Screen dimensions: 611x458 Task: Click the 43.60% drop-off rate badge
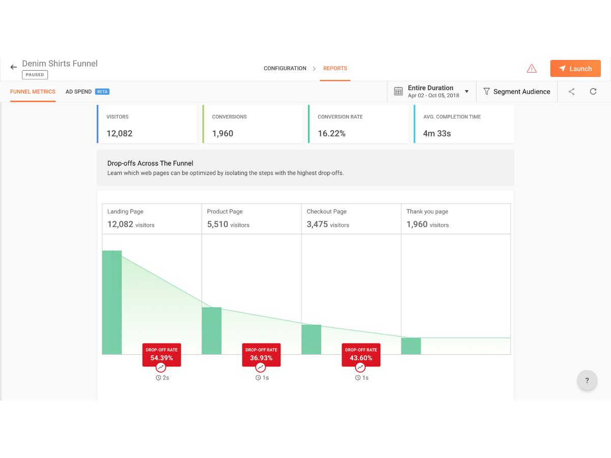click(x=361, y=354)
